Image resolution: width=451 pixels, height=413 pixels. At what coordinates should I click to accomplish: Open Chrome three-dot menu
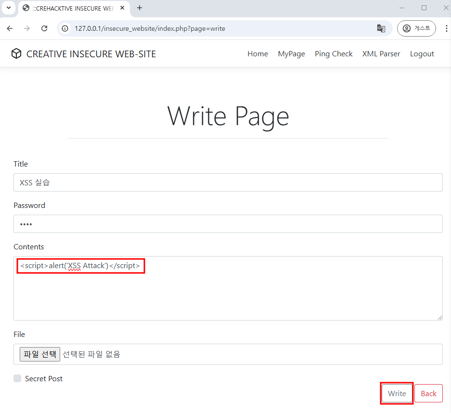(x=446, y=28)
